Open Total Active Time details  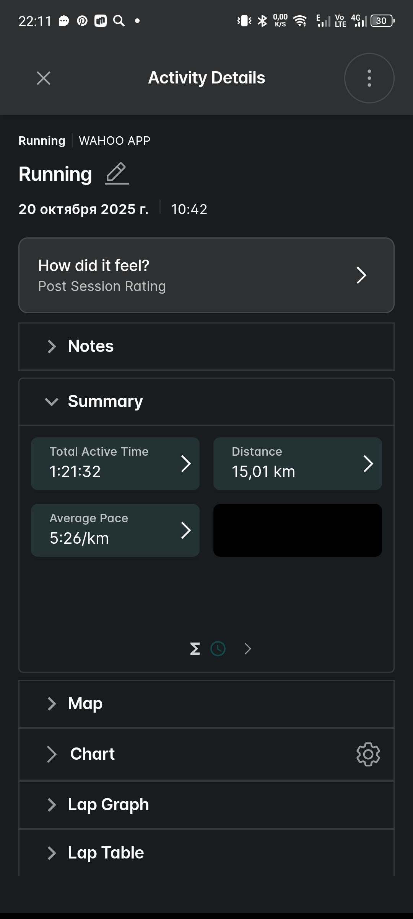pos(115,464)
